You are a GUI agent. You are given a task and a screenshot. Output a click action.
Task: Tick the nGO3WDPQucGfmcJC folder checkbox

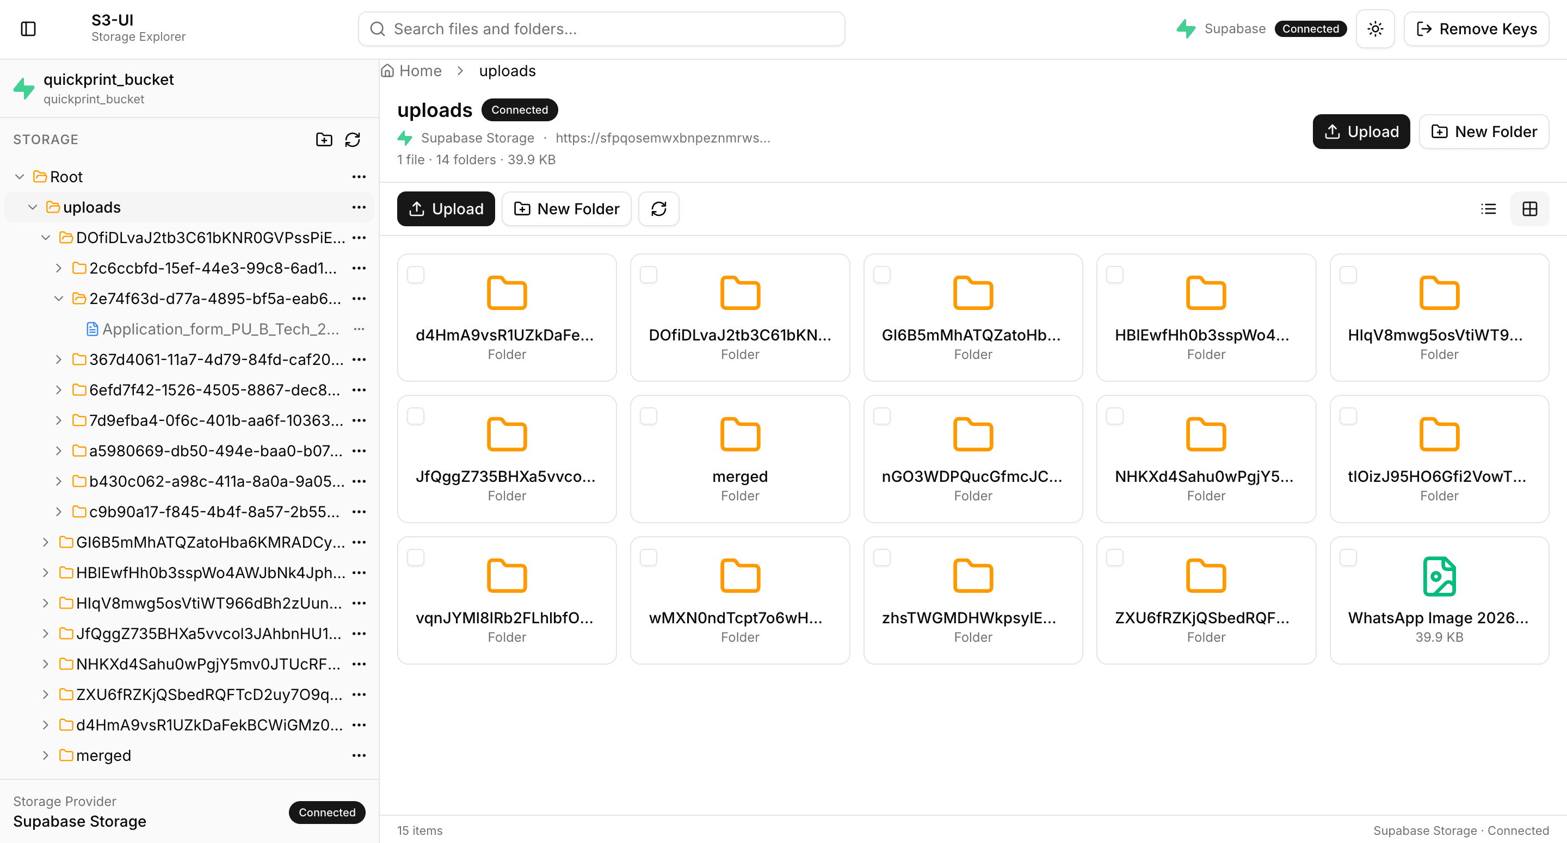pos(881,416)
